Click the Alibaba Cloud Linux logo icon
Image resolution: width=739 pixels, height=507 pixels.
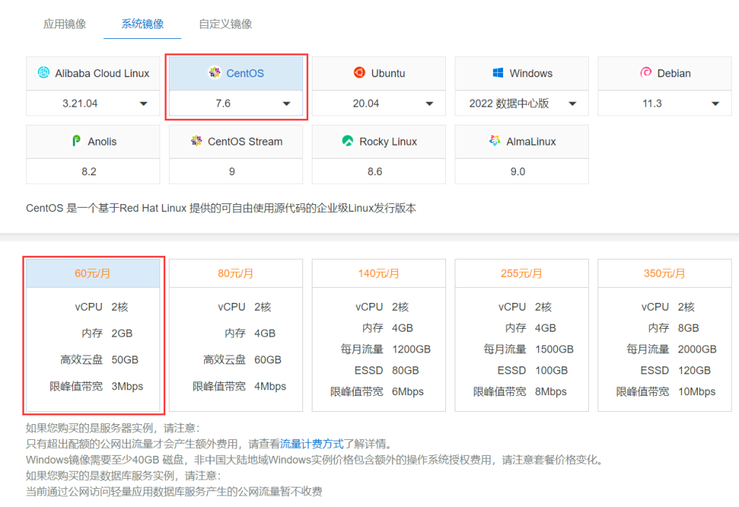click(43, 73)
